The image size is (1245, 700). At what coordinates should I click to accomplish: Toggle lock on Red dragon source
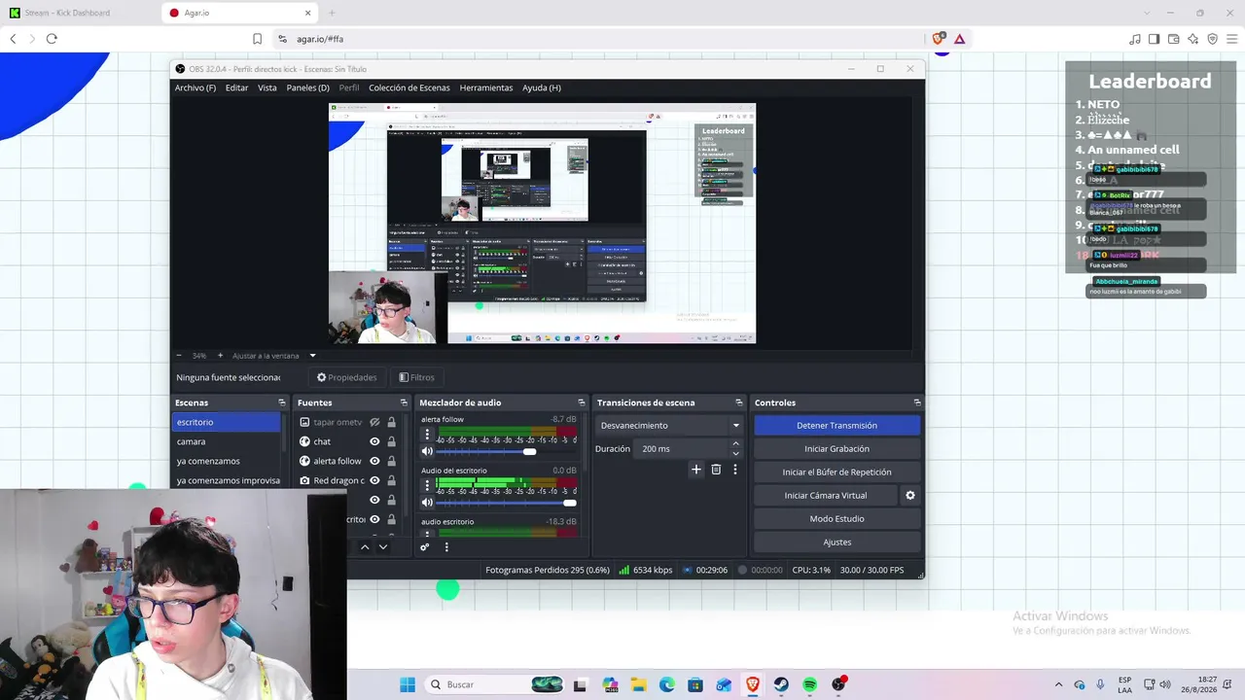pyautogui.click(x=391, y=480)
